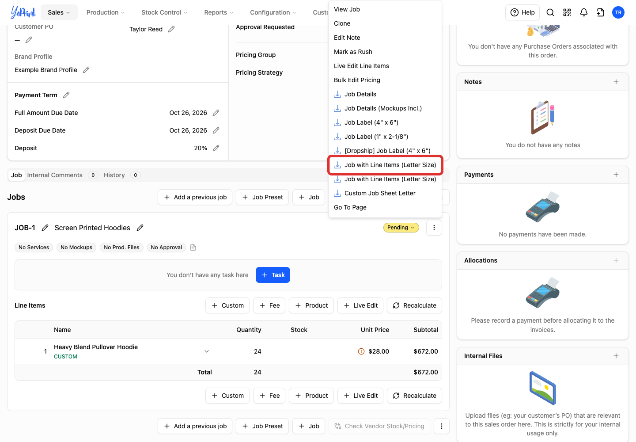Open the search icon in the header
Image resolution: width=636 pixels, height=442 pixels.
click(550, 12)
